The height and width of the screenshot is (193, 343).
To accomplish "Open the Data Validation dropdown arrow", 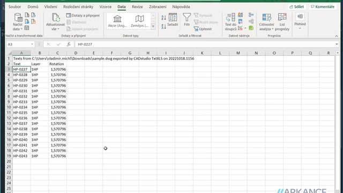I will coord(245,28).
